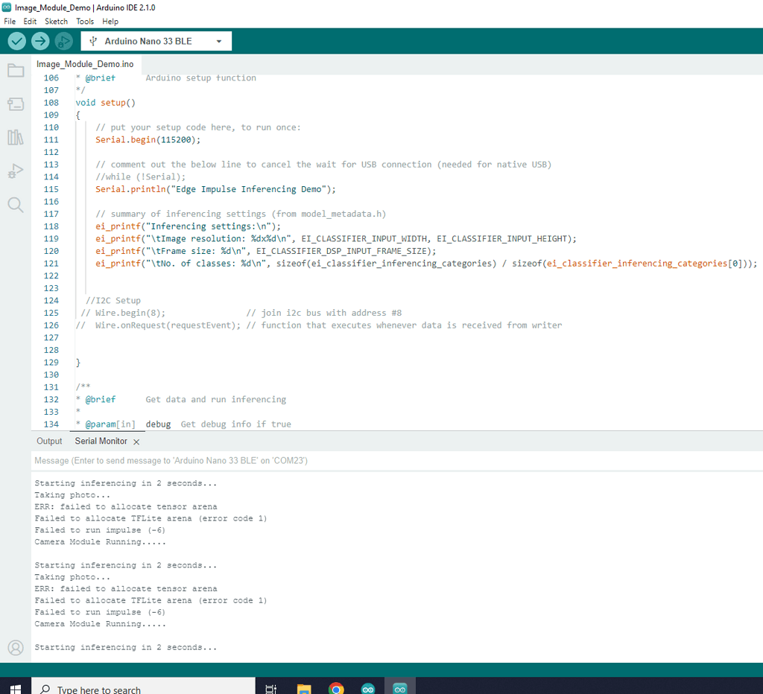Open the Debug panel in sidebar
Image resolution: width=763 pixels, height=694 pixels.
(x=15, y=171)
